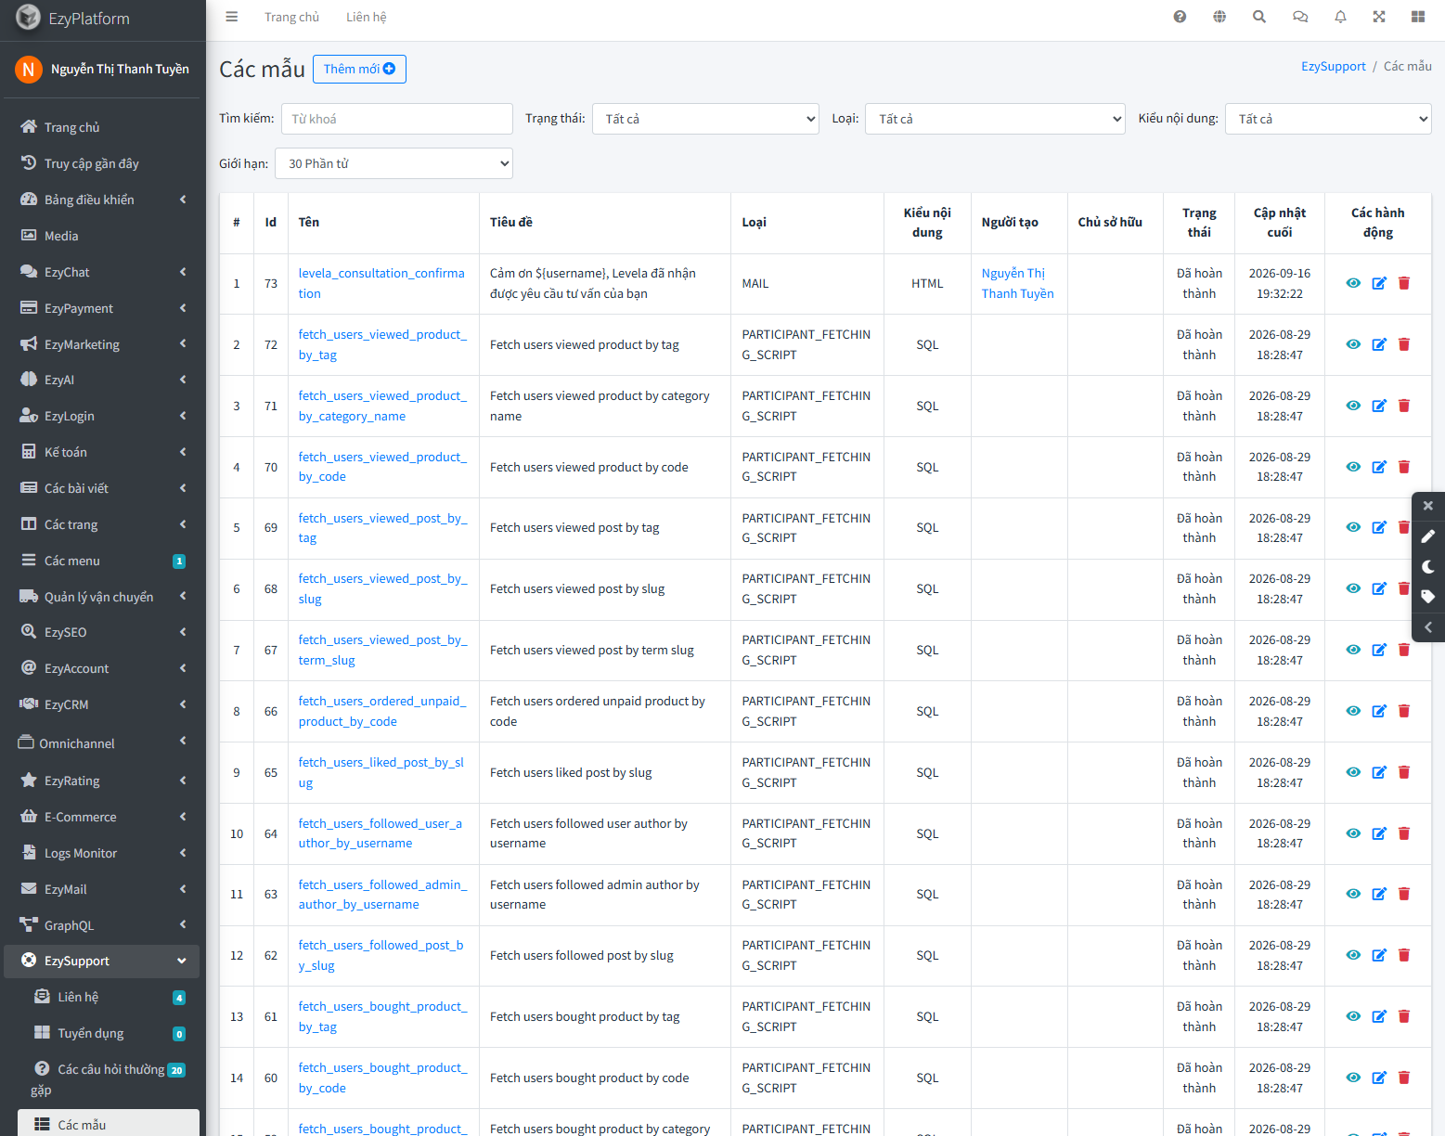Open the notifications bell icon
The image size is (1445, 1136).
coord(1340,17)
